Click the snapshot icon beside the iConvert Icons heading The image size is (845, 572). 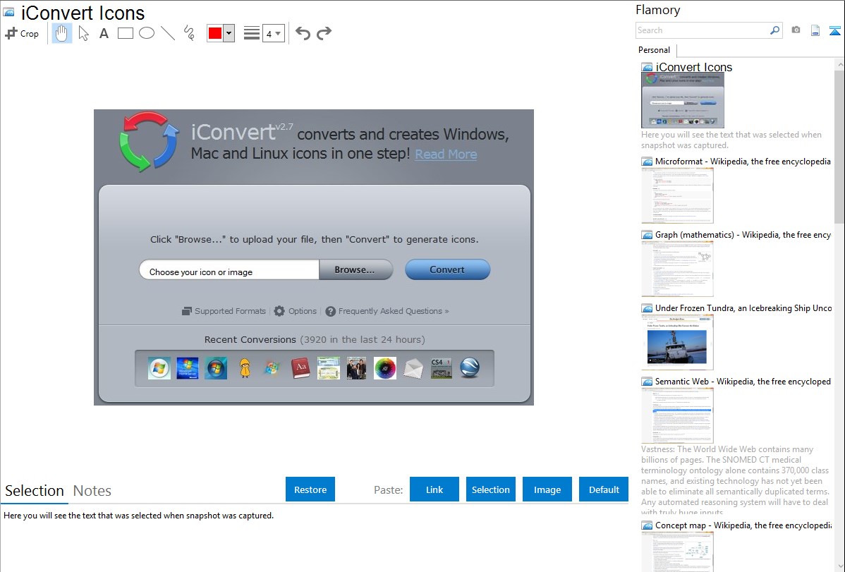[x=8, y=12]
